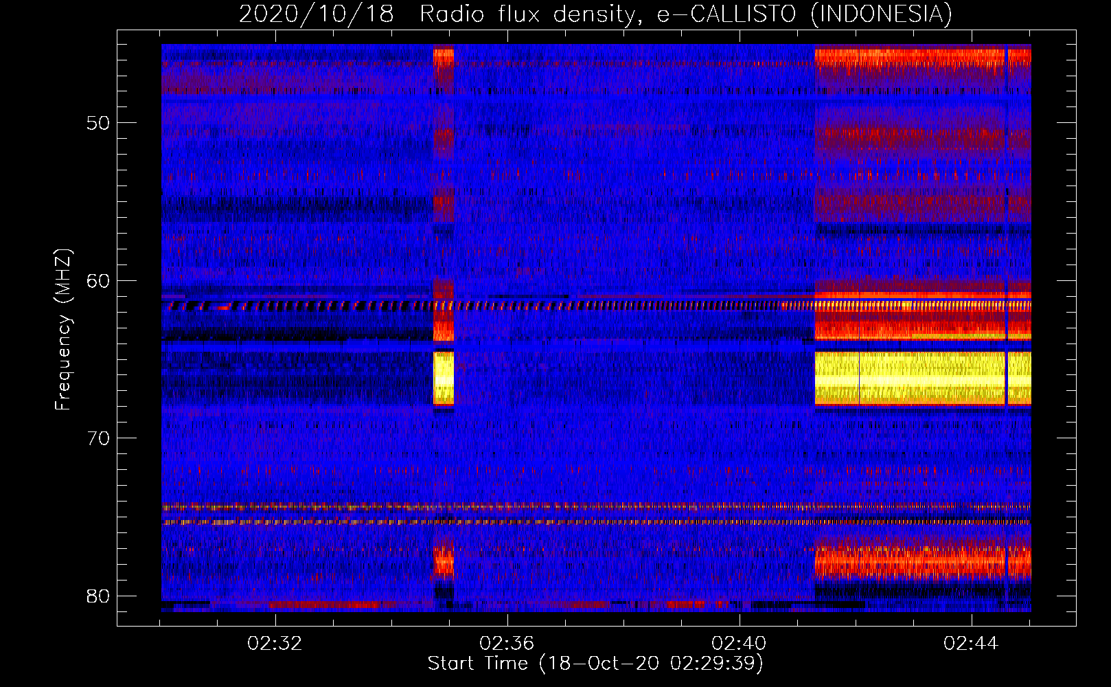Click the wide yellow emission band after 02:41
This screenshot has height=687, width=1111.
tap(923, 378)
